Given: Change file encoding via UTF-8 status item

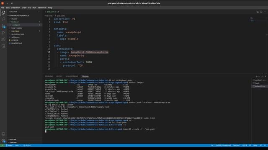Looking at the screenshot, I should coord(245,145).
